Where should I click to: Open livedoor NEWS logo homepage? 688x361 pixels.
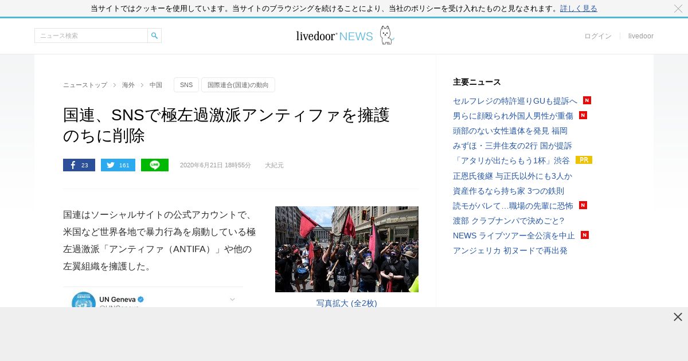tap(334, 36)
